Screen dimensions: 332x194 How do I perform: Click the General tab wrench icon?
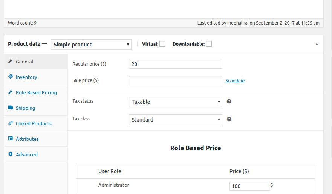pyautogui.click(x=11, y=61)
